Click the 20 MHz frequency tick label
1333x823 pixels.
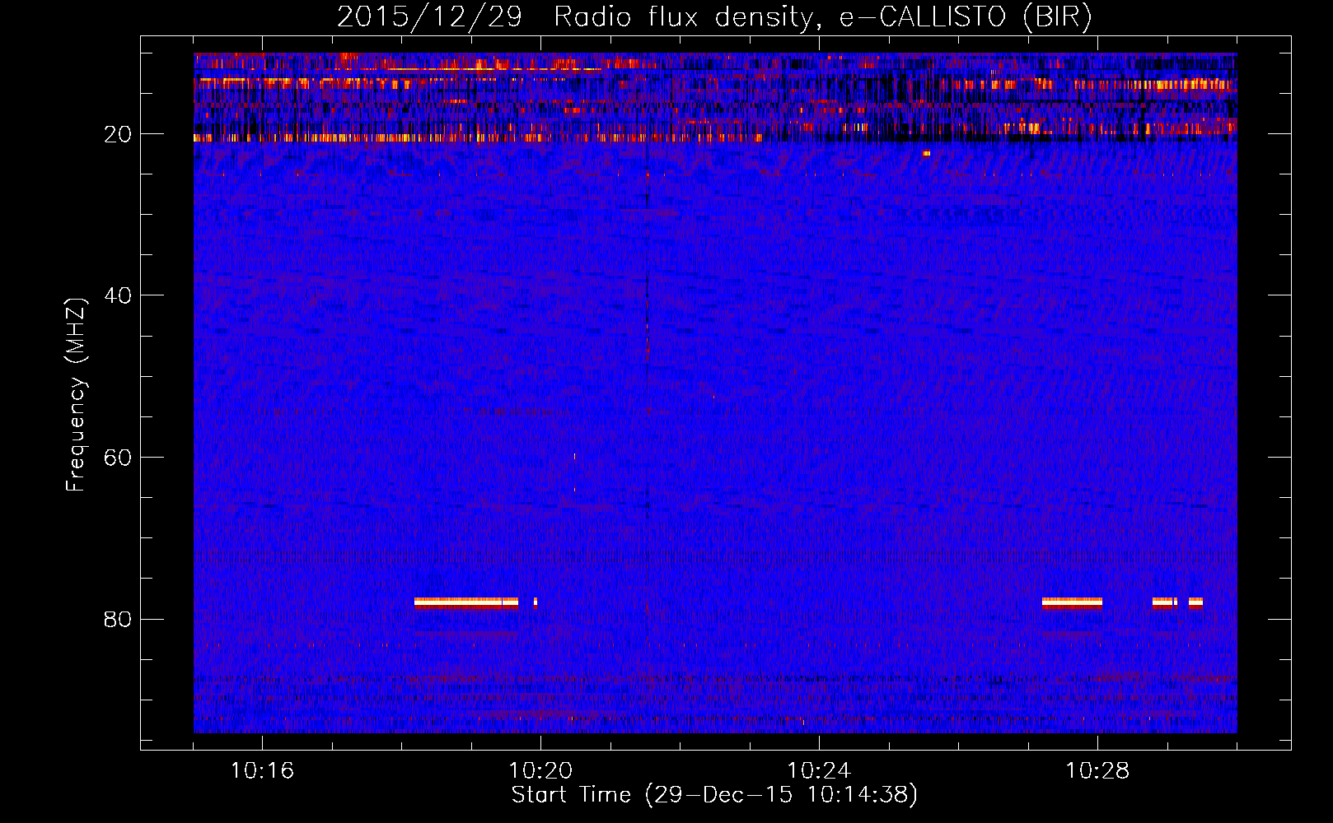pyautogui.click(x=119, y=134)
